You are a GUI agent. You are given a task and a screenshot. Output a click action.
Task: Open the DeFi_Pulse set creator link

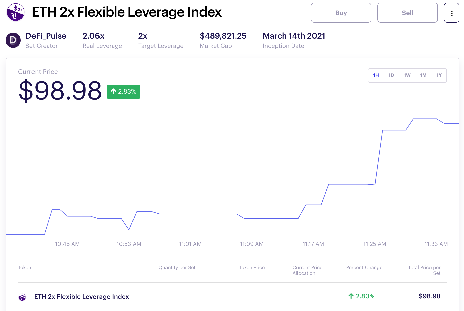tap(46, 36)
